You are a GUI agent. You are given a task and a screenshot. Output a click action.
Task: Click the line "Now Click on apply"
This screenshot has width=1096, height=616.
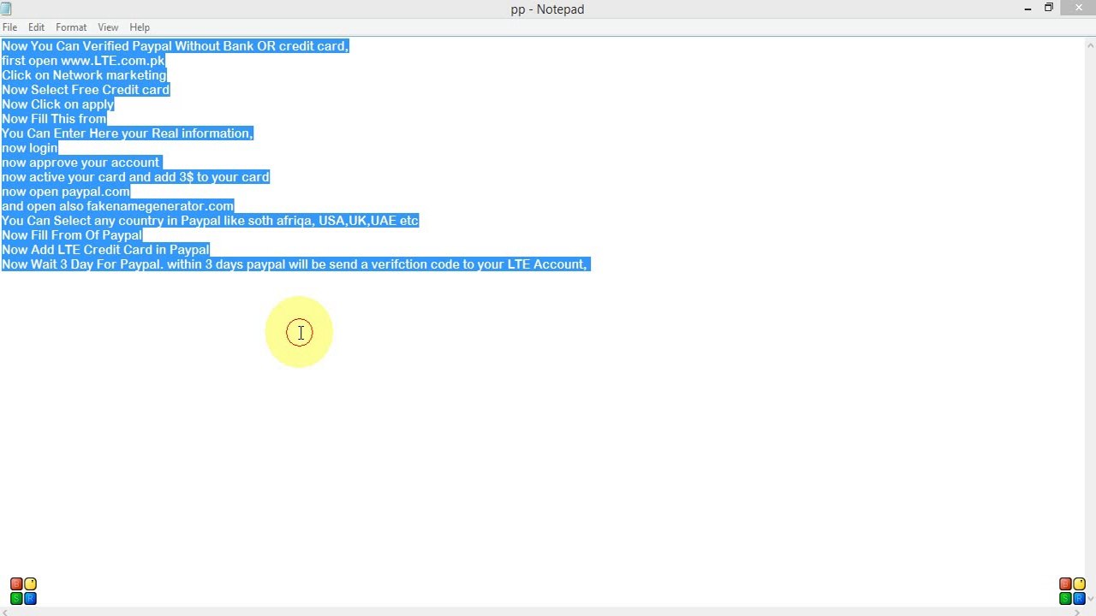[57, 104]
